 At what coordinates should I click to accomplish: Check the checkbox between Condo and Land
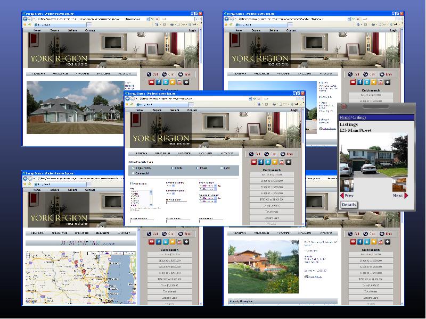click(x=198, y=168)
